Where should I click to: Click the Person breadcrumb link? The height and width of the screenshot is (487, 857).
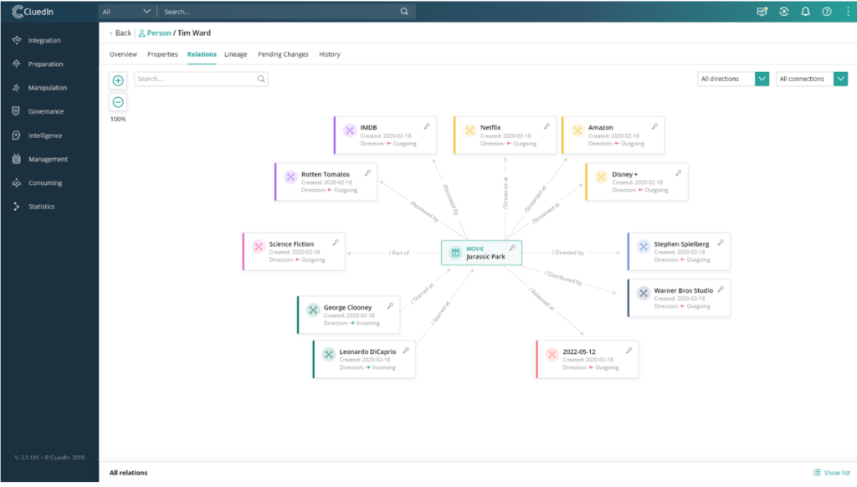click(155, 33)
